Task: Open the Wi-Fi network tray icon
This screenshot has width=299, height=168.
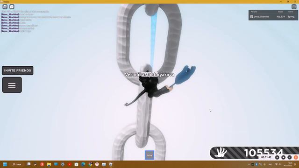Action: [276, 164]
